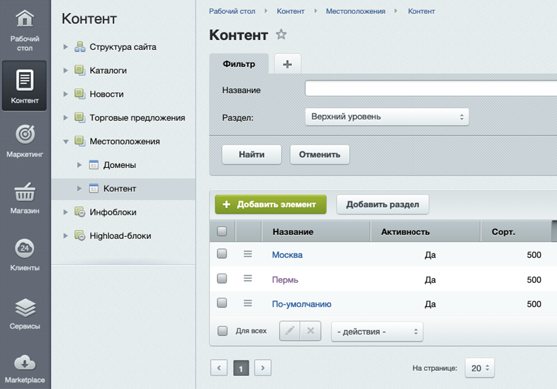
Task: Click the green Добавить элемент button
Action: [x=270, y=204]
